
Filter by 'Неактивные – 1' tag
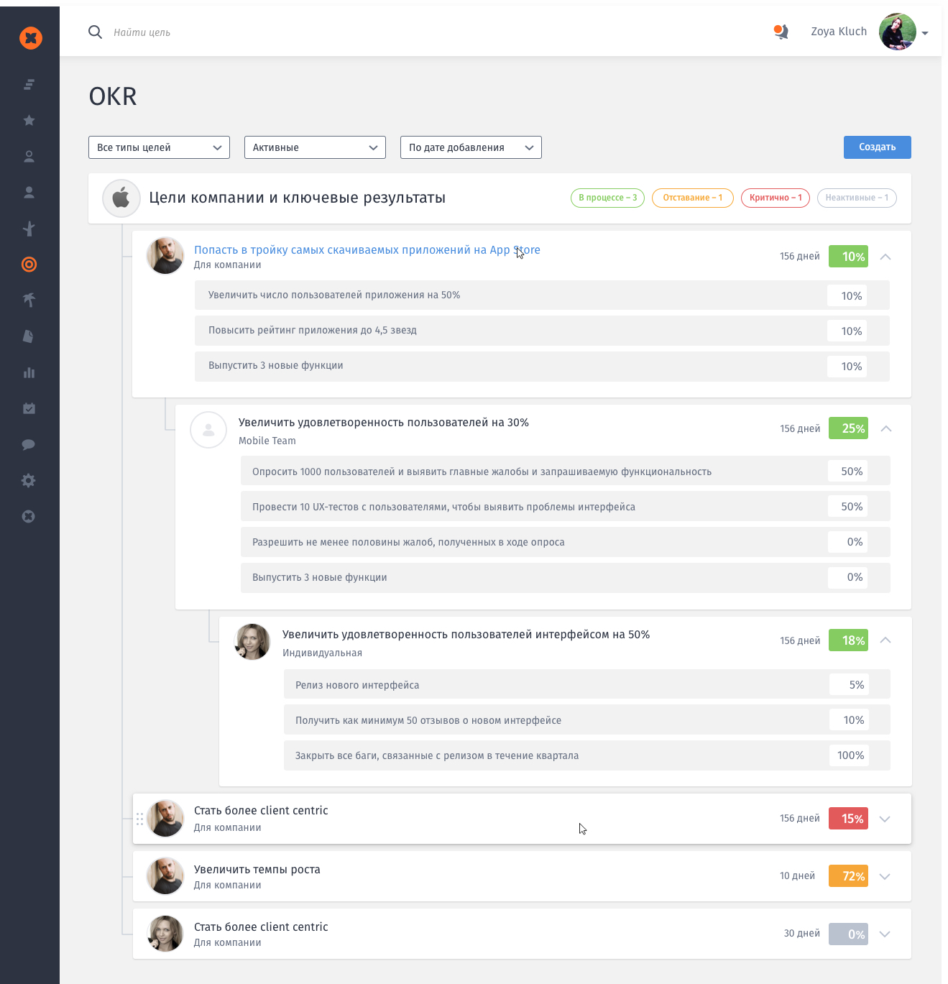(x=857, y=198)
